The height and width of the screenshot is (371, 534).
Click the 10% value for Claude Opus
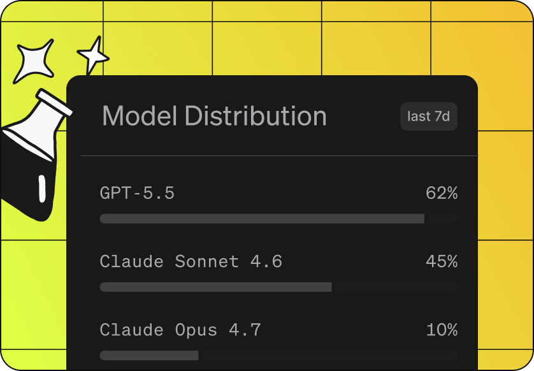point(442,330)
